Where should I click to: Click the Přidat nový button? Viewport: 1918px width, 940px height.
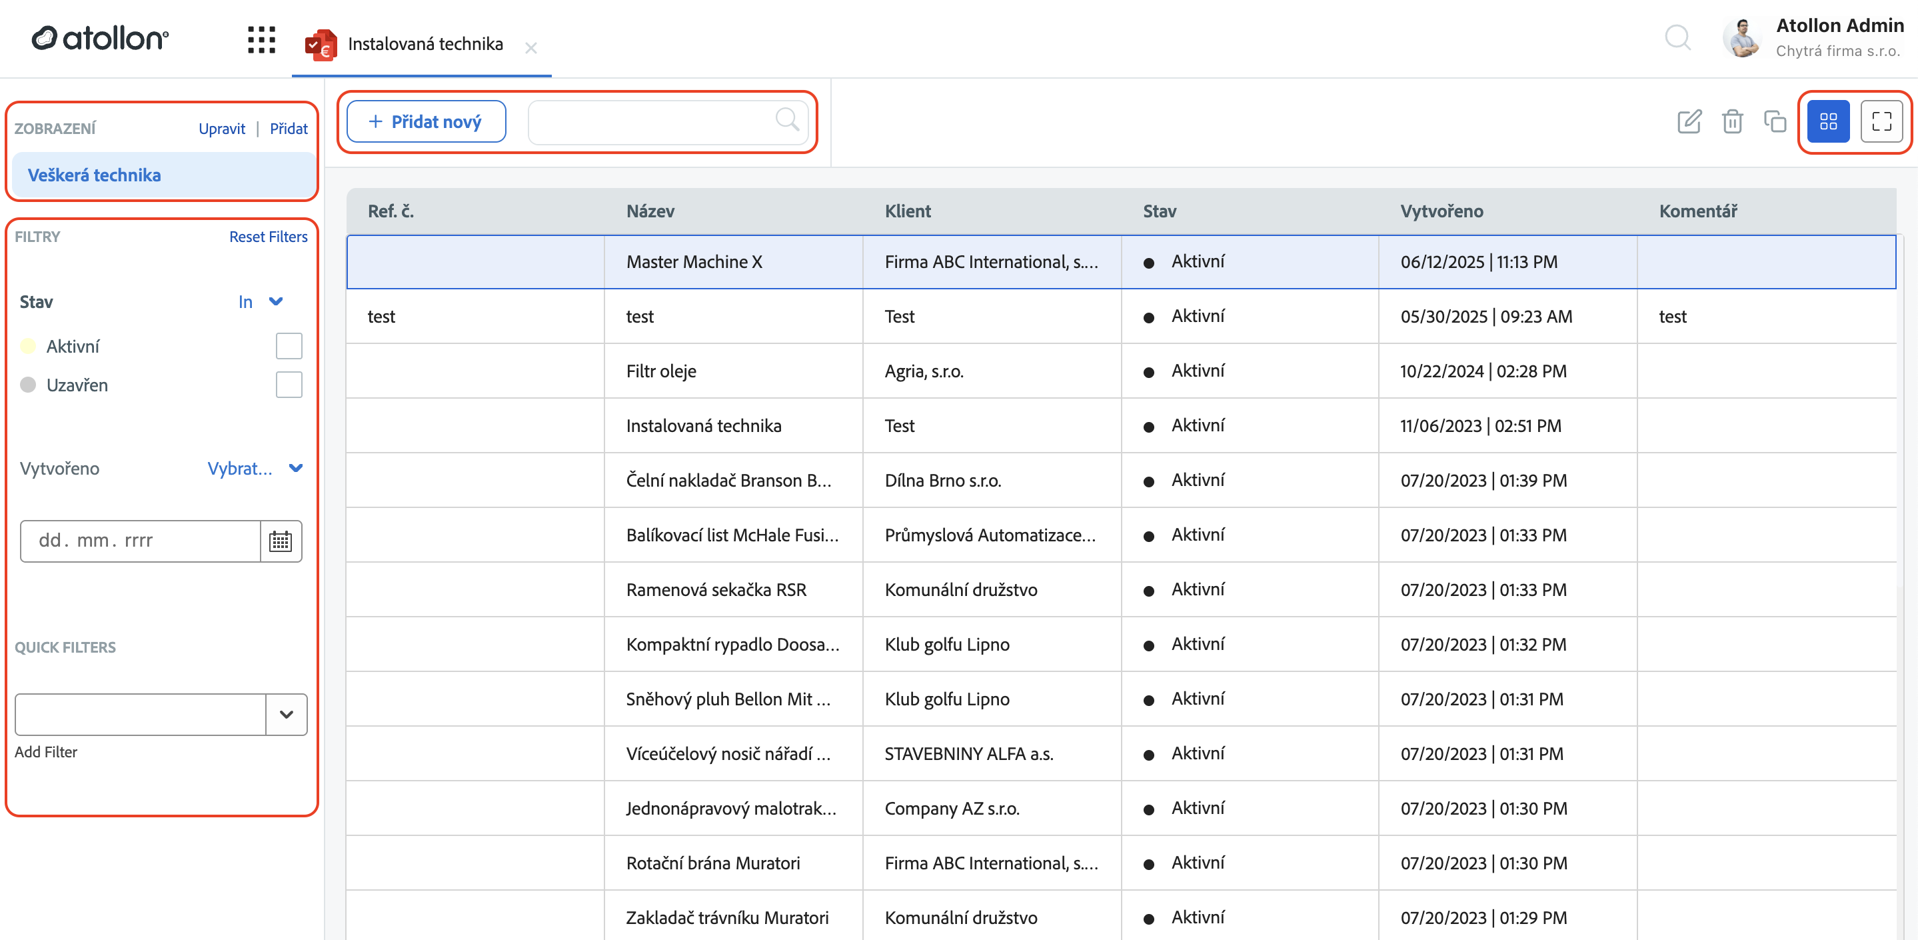point(426,121)
